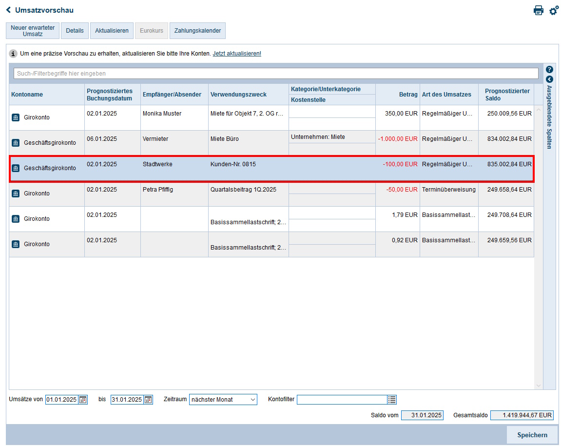The height and width of the screenshot is (446, 561).
Task: Follow the Jetzt aktualisieren! link
Action: 237,54
